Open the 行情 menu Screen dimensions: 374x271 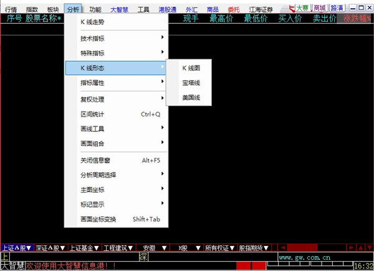tap(11, 9)
